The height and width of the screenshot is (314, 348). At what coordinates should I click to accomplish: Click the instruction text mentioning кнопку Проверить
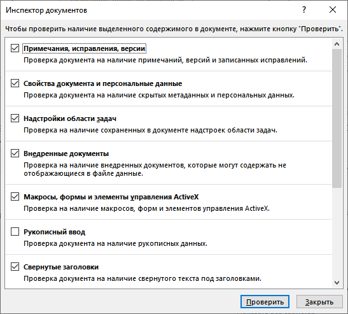[x=174, y=29]
